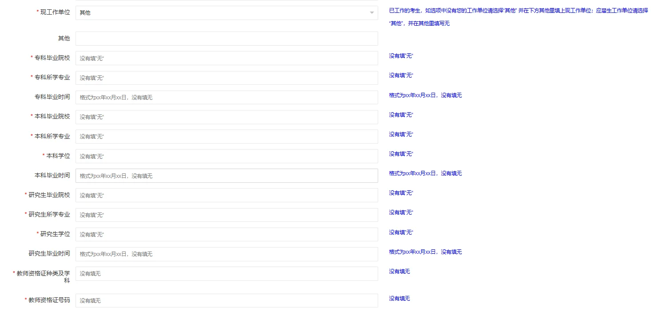Focus the 专科所学专业 input field
The width and height of the screenshot is (655, 311).
click(x=226, y=78)
